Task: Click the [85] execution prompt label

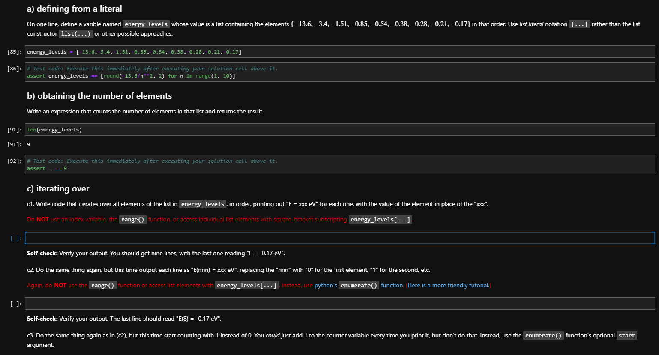Action: point(14,51)
